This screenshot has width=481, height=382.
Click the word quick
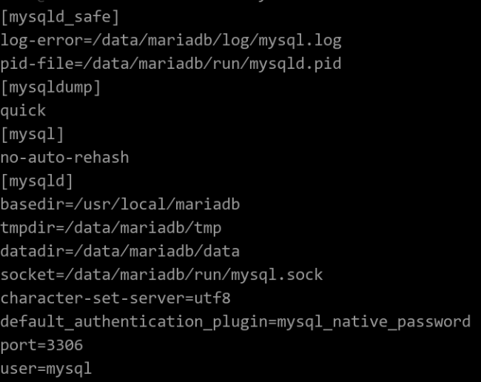pyautogui.click(x=24, y=111)
